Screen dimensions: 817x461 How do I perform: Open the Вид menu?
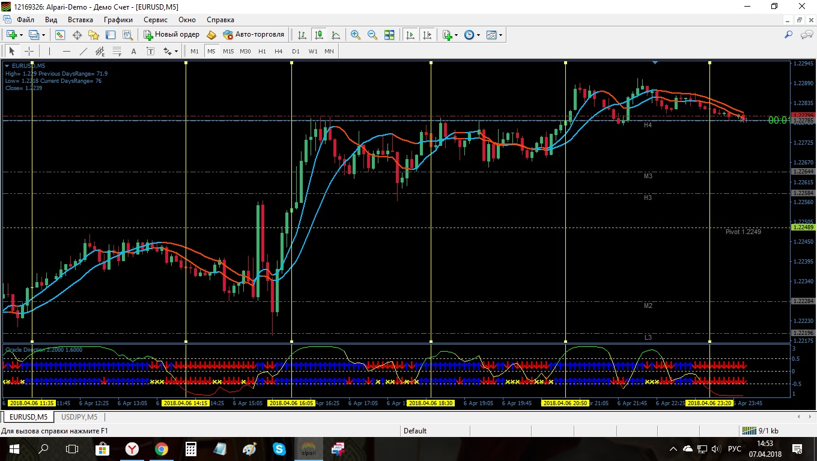(x=51, y=20)
